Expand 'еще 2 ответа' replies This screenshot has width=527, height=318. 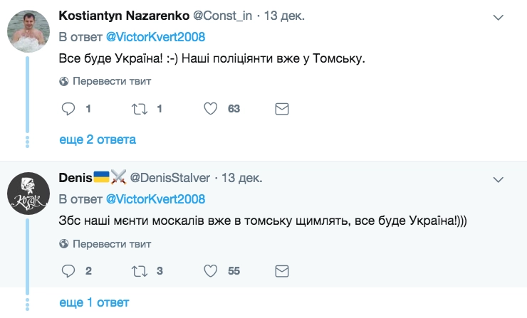click(97, 139)
